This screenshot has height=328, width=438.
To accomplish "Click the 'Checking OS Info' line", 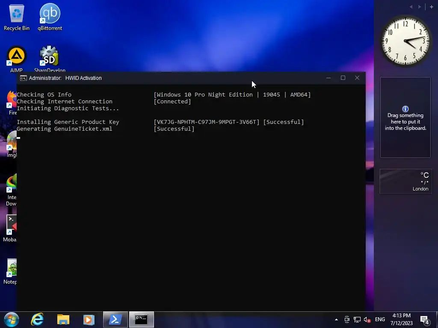I will click(x=44, y=94).
